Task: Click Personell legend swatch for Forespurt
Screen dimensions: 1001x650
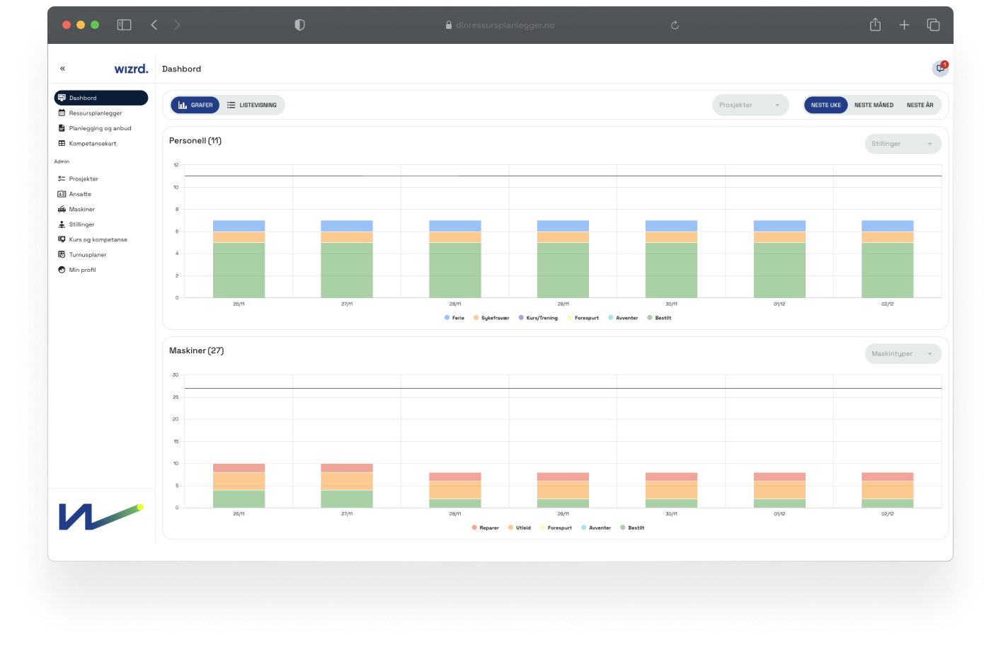Action: (x=570, y=318)
